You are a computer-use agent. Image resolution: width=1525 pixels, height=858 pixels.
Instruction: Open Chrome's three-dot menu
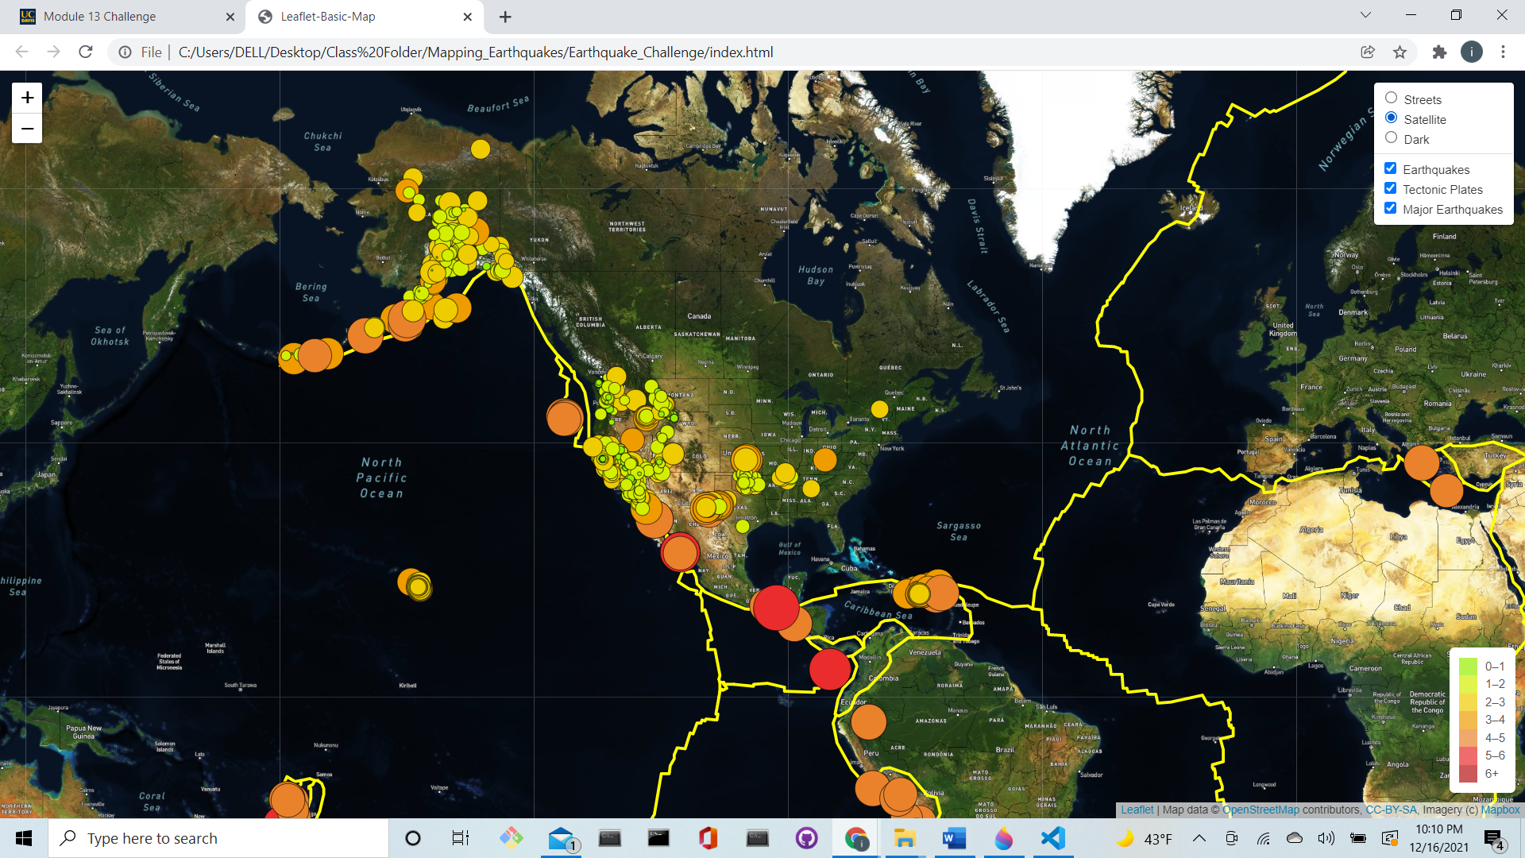pos(1503,52)
